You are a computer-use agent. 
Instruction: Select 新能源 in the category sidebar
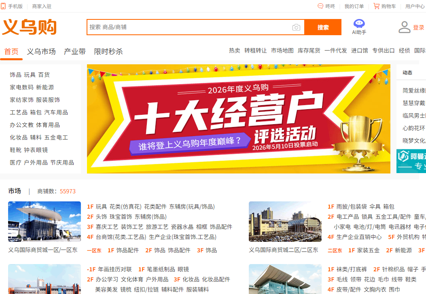[45, 87]
